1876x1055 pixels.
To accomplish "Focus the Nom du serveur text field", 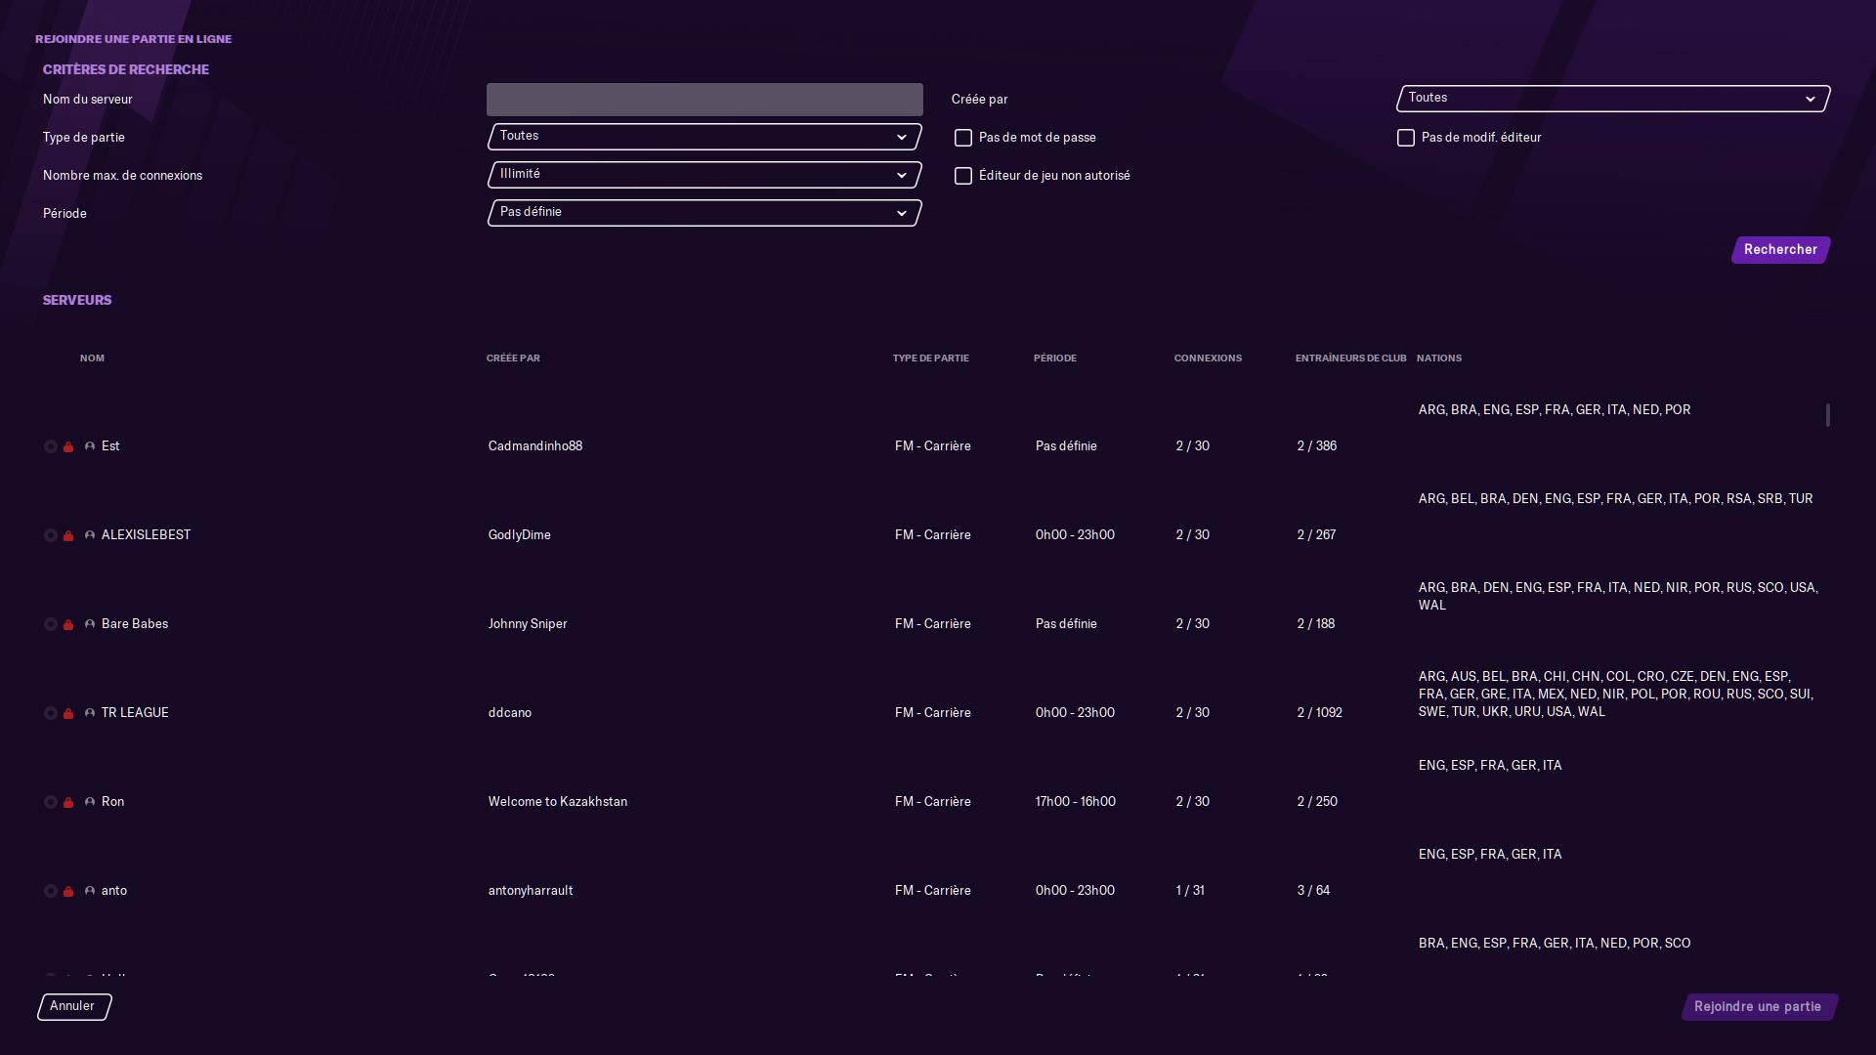I will pos(703,100).
